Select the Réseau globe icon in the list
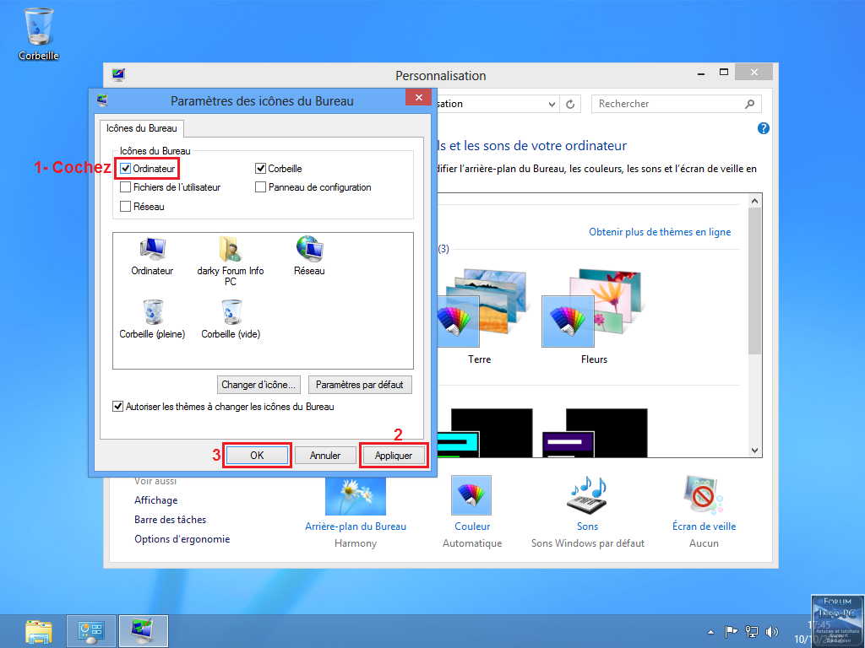Image resolution: width=865 pixels, height=648 pixels. (x=309, y=250)
